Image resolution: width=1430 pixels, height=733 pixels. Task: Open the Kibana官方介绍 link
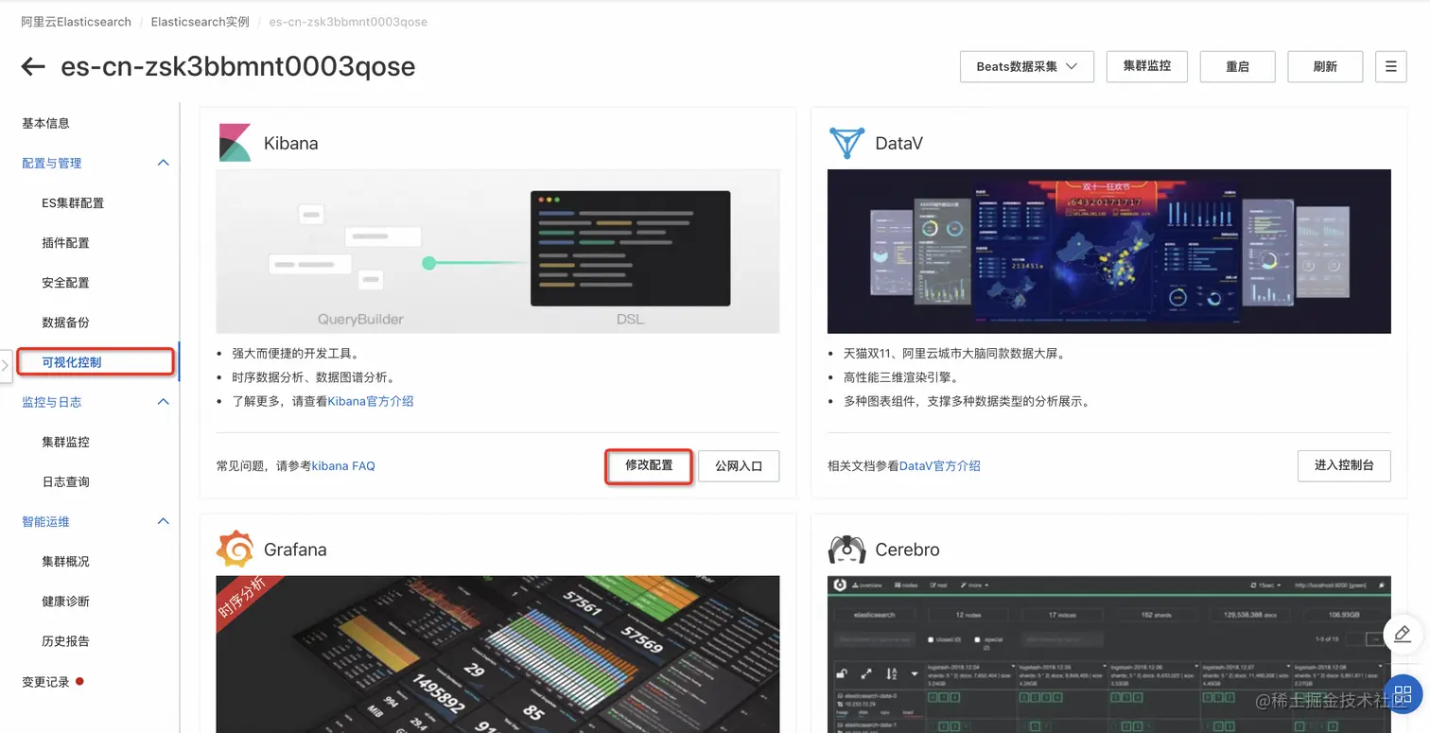[x=371, y=401]
